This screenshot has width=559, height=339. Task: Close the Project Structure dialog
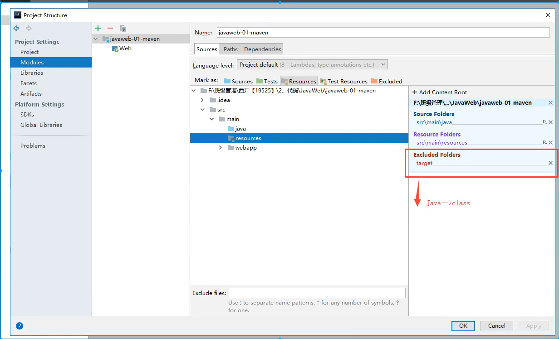click(548, 15)
